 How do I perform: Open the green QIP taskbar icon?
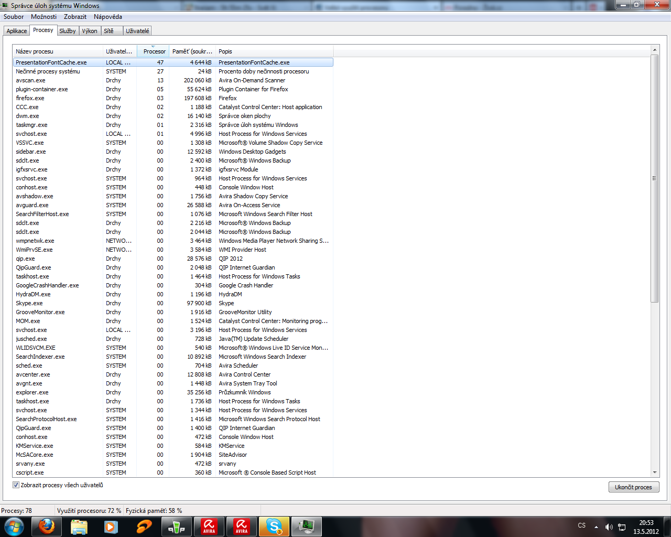[x=176, y=527]
